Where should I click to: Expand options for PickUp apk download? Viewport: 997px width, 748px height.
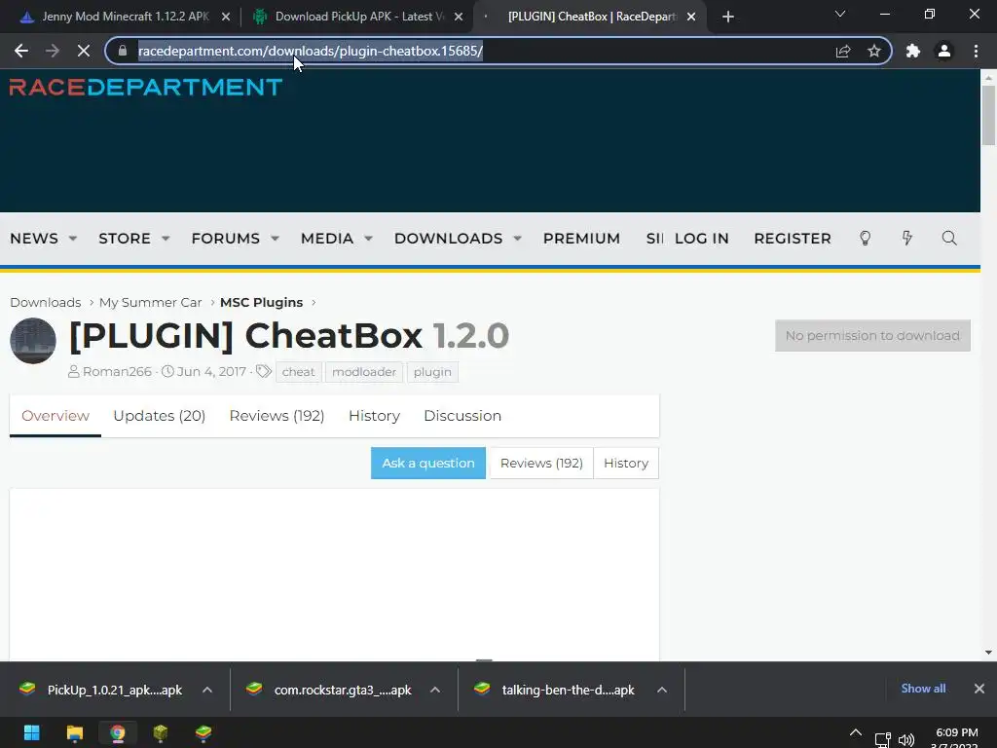(207, 690)
